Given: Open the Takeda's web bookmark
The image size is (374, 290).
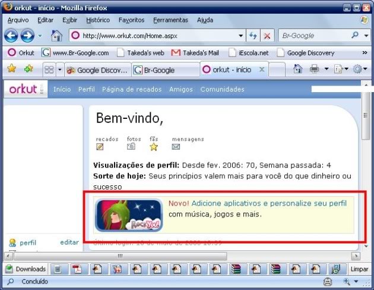Looking at the screenshot, I should [x=141, y=53].
